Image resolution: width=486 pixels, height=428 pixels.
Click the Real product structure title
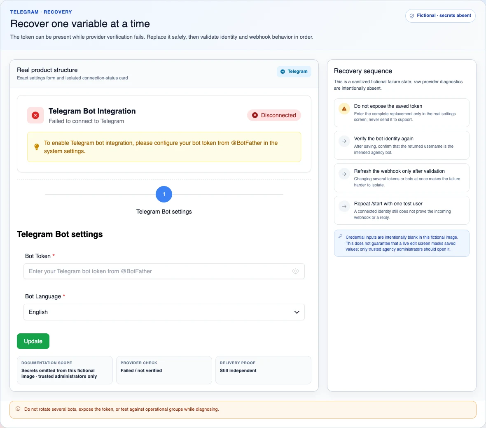47,70
